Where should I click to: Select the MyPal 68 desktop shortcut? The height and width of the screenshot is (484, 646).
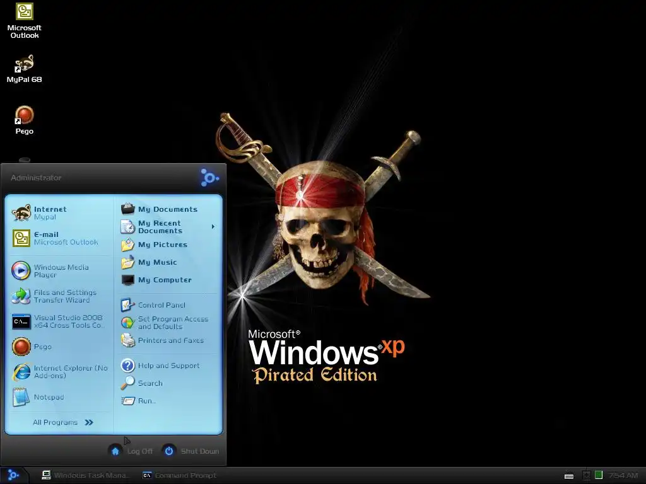pyautogui.click(x=25, y=68)
